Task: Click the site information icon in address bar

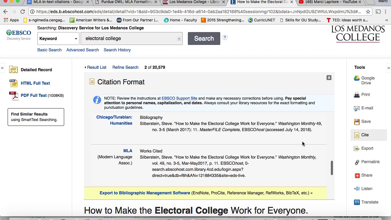Action: click(x=32, y=12)
